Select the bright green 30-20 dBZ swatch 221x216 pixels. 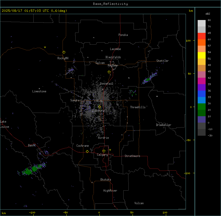click(x=202, y=107)
